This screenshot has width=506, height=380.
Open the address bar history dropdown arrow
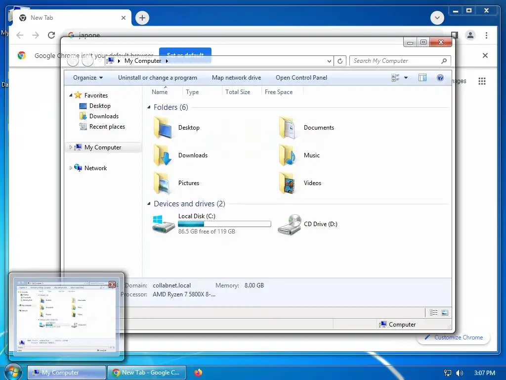[x=329, y=61]
